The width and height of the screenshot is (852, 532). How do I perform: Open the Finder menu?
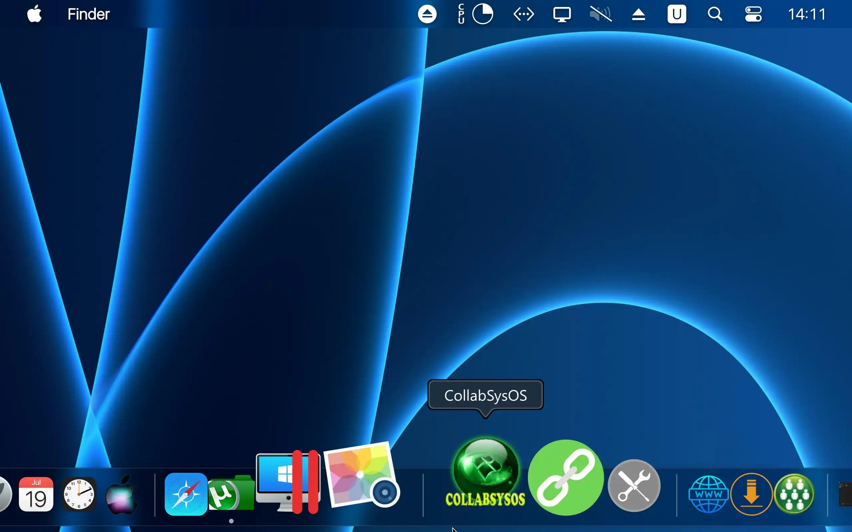[x=89, y=14]
